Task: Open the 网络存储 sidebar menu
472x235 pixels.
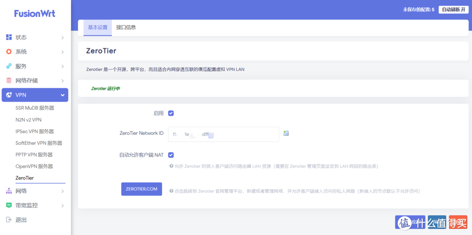Action: click(x=35, y=81)
